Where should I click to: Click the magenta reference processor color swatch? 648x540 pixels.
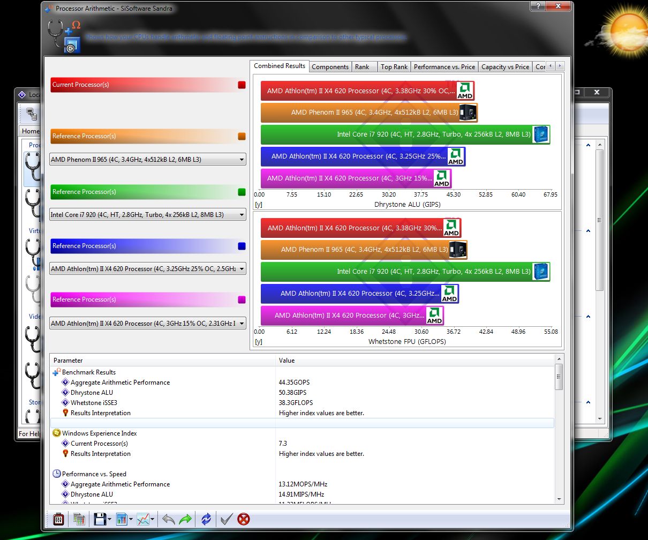pos(242,299)
